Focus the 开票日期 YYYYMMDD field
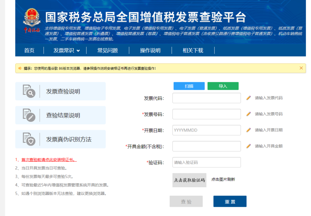Image resolution: width=311 pixels, height=216 pixels. click(206, 130)
